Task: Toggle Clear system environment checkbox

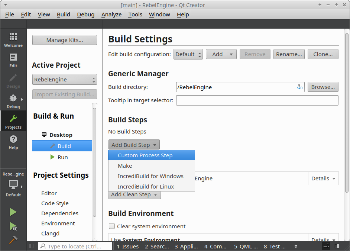Action: coord(112,226)
